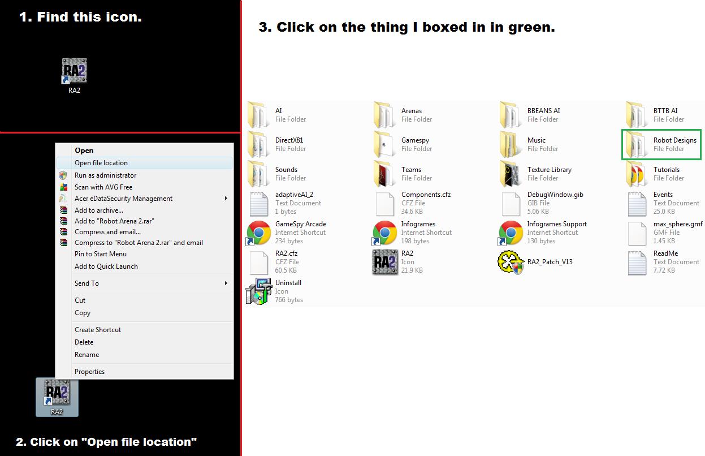
Task: Choose Add to Quick Launch
Action: [144, 266]
